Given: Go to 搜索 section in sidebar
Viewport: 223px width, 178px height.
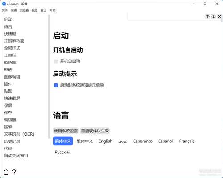Looking at the screenshot, I should (8, 127).
